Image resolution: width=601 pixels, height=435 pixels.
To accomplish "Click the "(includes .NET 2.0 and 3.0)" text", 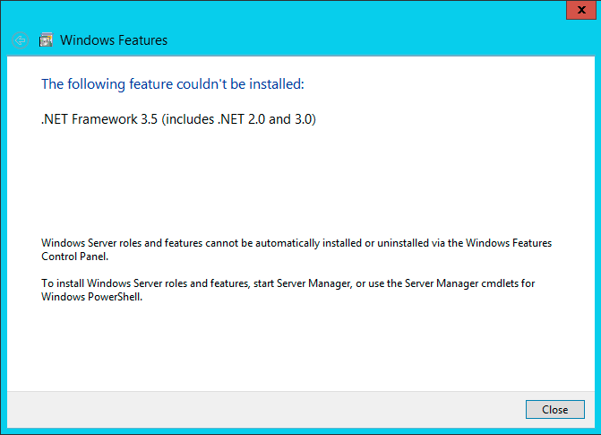I will click(239, 118).
